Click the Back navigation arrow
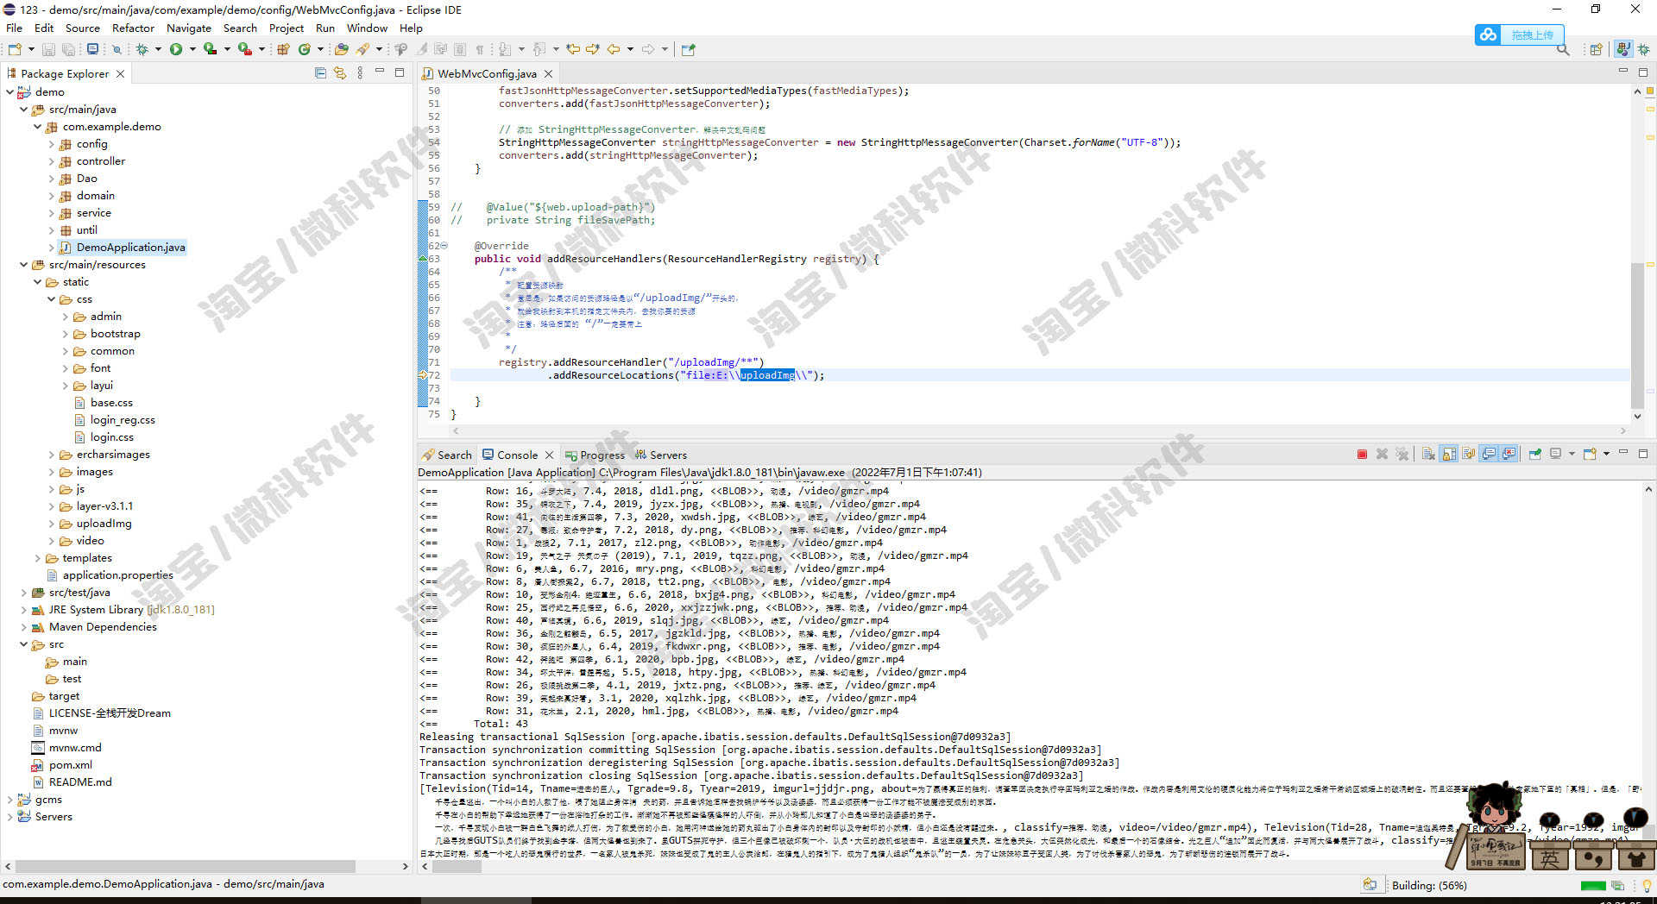Screen dimensions: 1657x904 [614, 49]
